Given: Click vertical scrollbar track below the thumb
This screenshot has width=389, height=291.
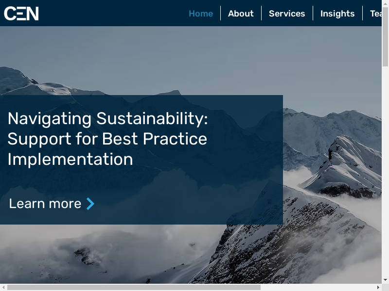Looking at the screenshot, I should [385, 170].
